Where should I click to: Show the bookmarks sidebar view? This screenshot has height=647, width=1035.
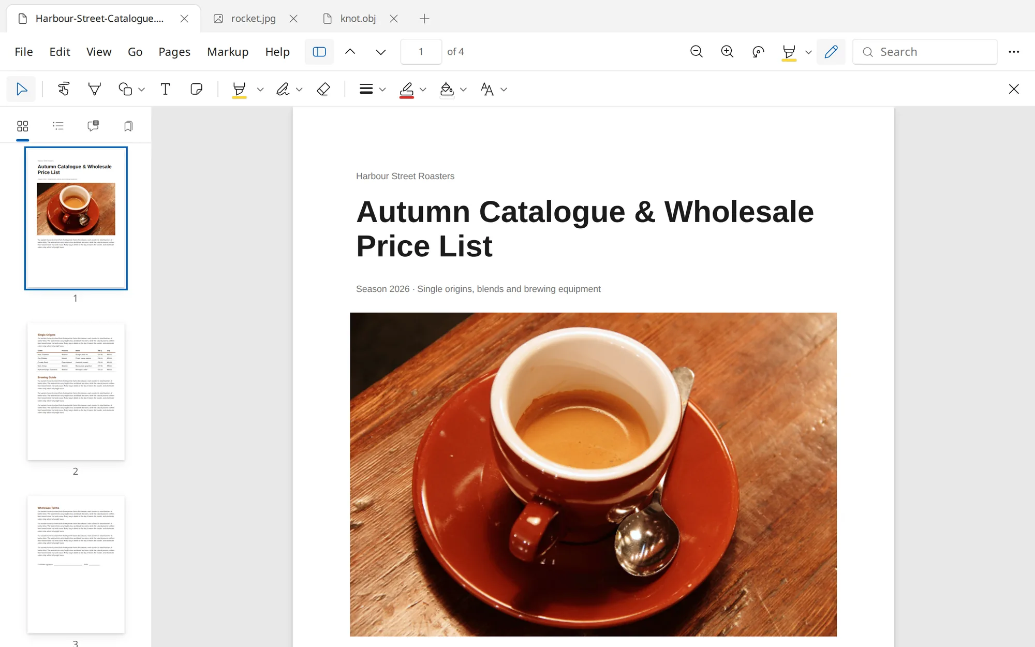(128, 126)
